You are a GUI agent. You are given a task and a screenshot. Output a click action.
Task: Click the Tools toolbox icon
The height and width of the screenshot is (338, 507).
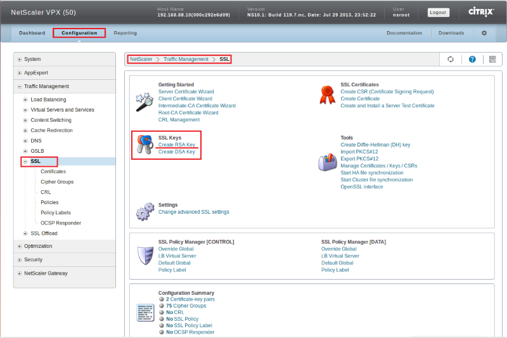tap(327, 162)
